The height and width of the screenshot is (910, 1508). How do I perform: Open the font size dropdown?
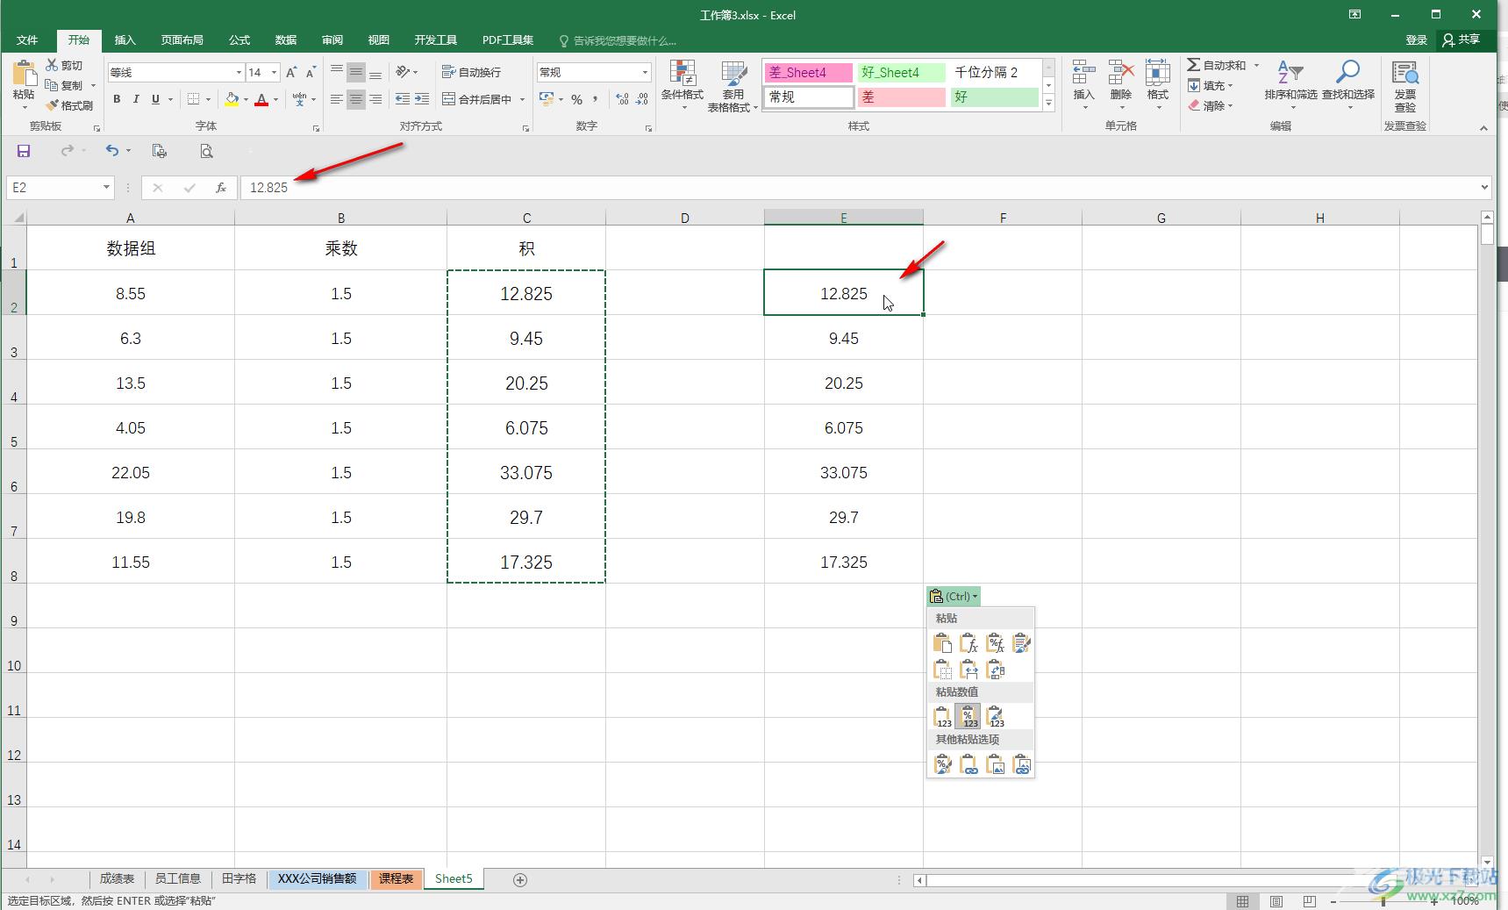(x=275, y=73)
